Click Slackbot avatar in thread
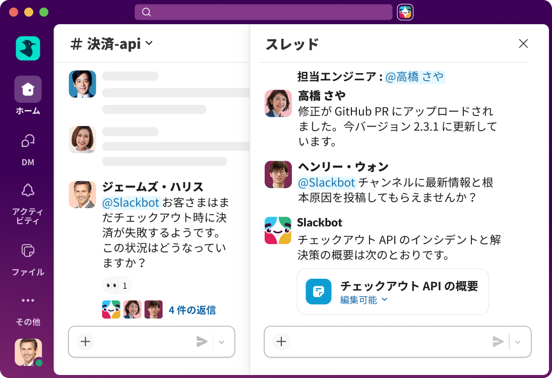The width and height of the screenshot is (552, 378). [x=278, y=230]
